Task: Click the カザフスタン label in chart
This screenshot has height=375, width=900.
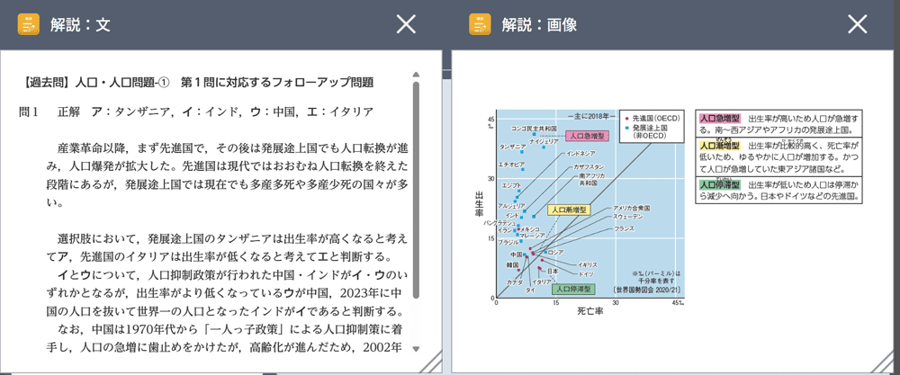Action: [x=588, y=166]
